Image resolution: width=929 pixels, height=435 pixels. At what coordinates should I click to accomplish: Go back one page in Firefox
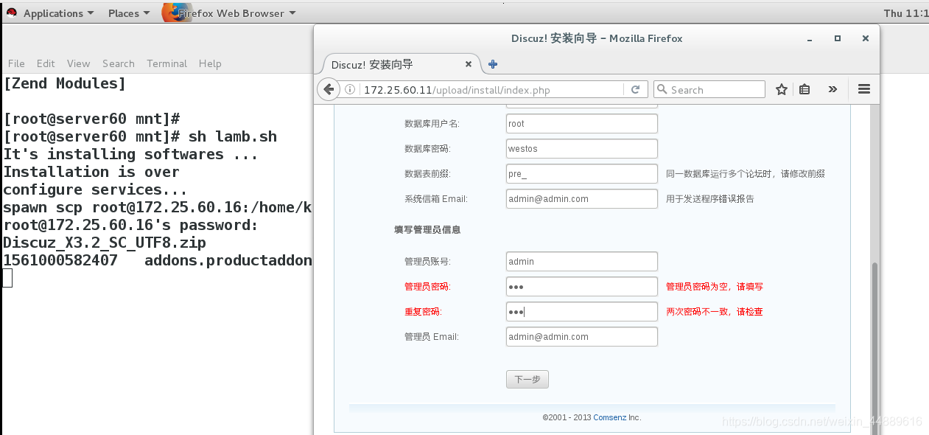[329, 89]
